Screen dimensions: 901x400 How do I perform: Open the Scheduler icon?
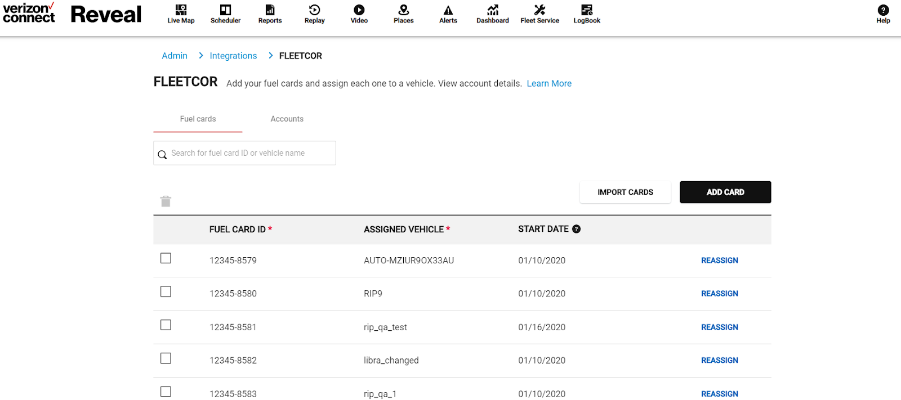[x=225, y=10]
